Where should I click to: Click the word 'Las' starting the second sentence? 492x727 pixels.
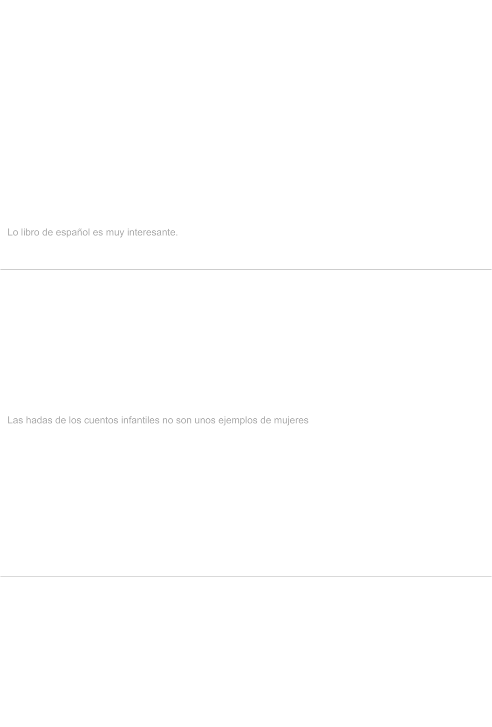15,421
